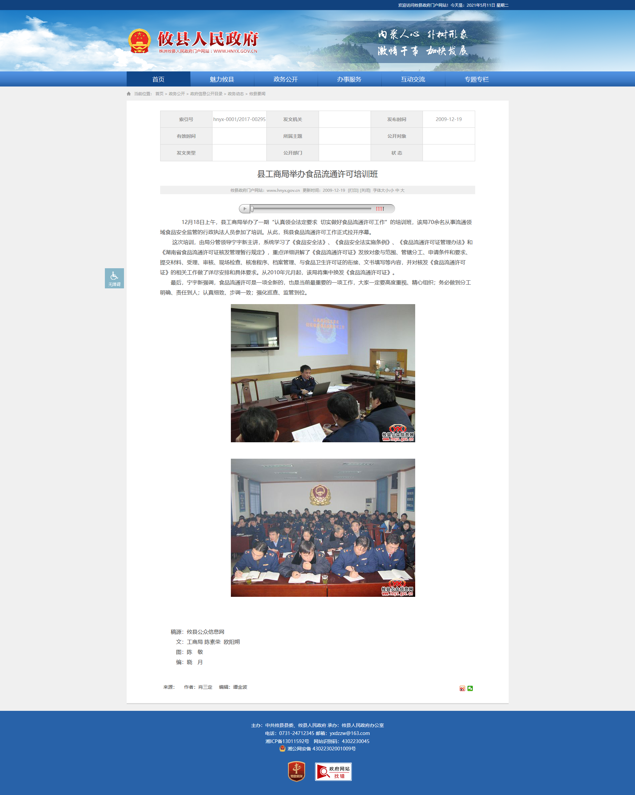Share article via Weibo icon
This screenshot has height=795, width=635.
[x=462, y=688]
